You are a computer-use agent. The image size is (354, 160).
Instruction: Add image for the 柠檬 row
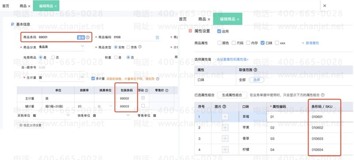tap(225, 149)
